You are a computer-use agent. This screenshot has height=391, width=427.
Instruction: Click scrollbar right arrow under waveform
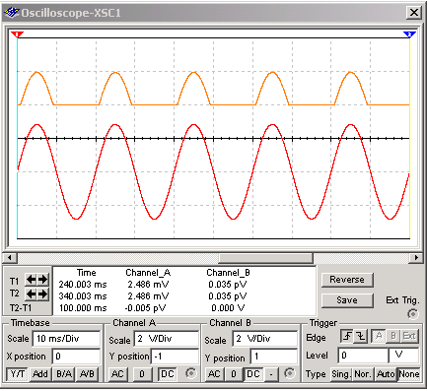[x=416, y=258]
